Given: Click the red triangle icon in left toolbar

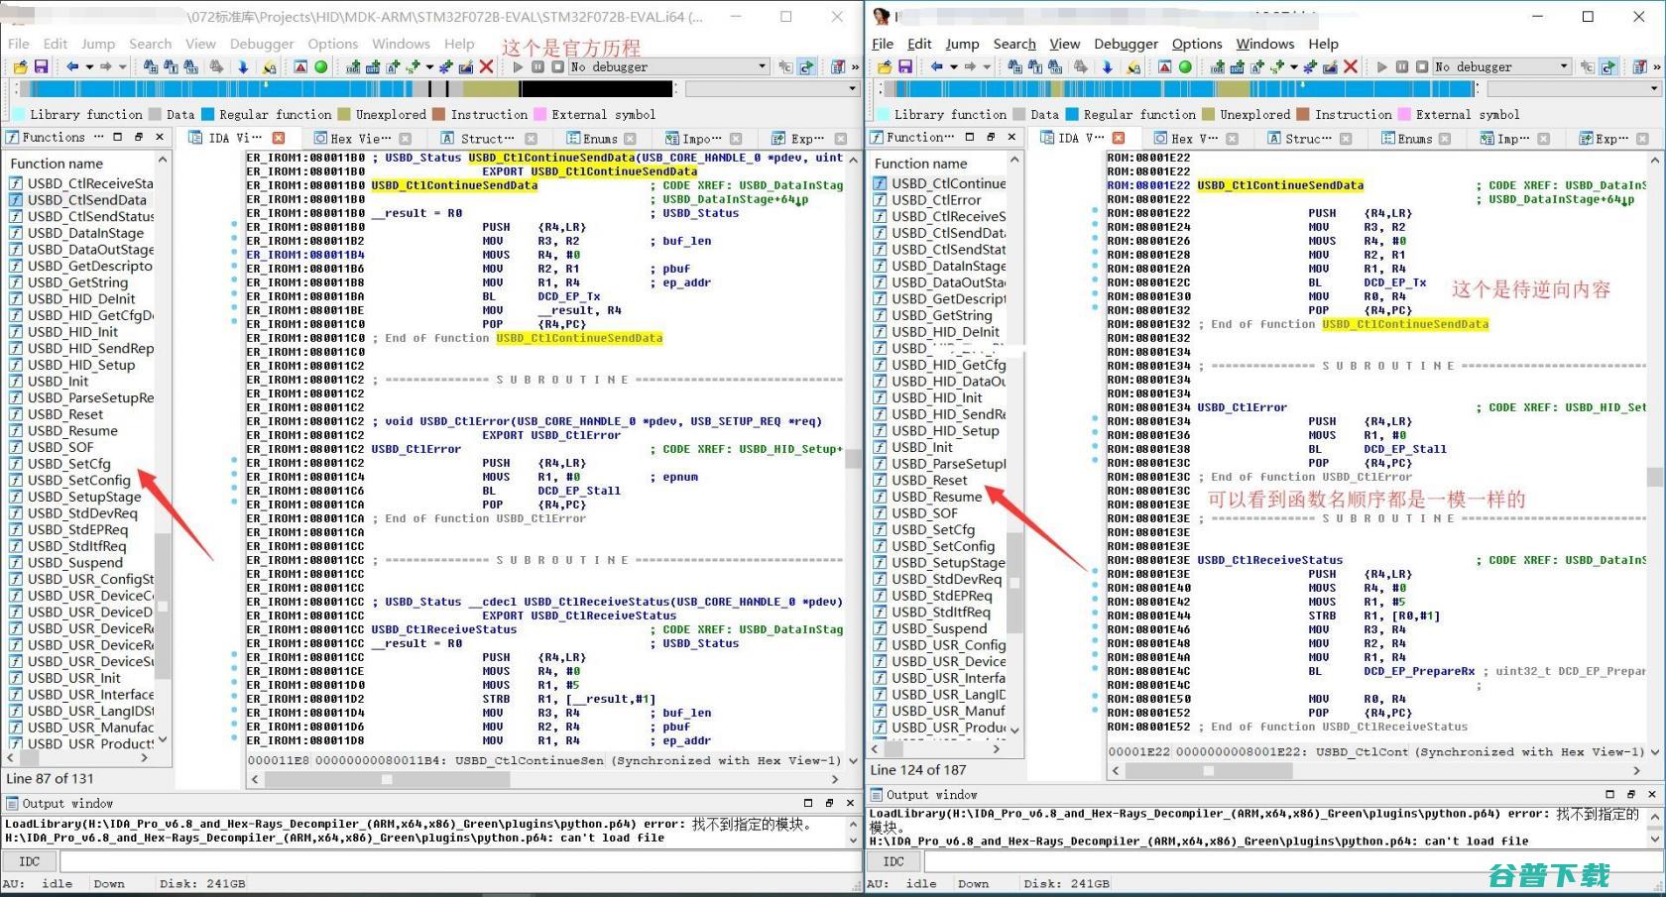Looking at the screenshot, I should [300, 66].
